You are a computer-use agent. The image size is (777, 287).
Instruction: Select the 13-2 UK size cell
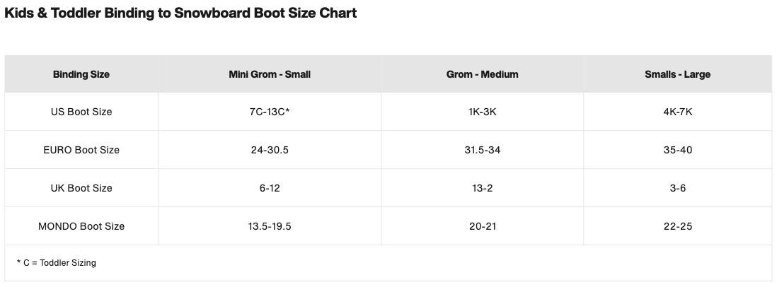tap(483, 188)
